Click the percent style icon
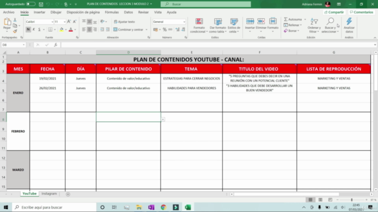The width and height of the screenshot is (378, 212). click(x=165, y=29)
